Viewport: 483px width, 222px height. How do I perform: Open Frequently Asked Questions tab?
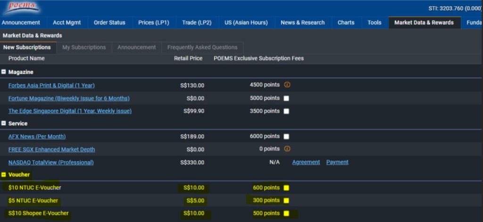[202, 48]
